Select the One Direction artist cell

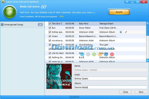click(x=85, y=45)
